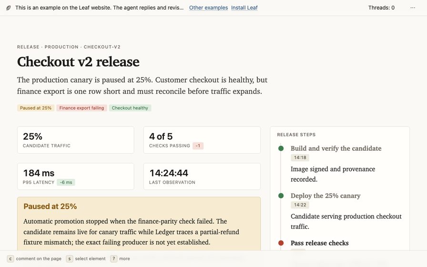Click the RELEASE · PRODUCTION · CHECKOUT-V2 breadcrumb

[x=69, y=47]
